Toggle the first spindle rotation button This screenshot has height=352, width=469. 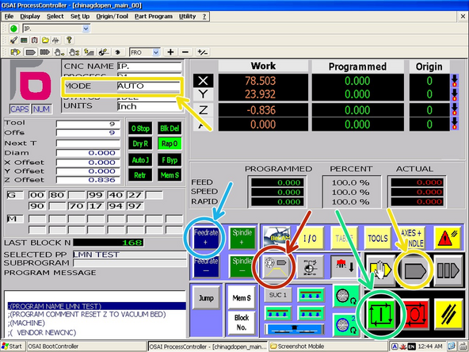click(x=345, y=297)
